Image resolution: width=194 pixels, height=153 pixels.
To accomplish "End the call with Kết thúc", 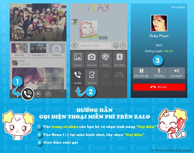I will coord(159,87).
